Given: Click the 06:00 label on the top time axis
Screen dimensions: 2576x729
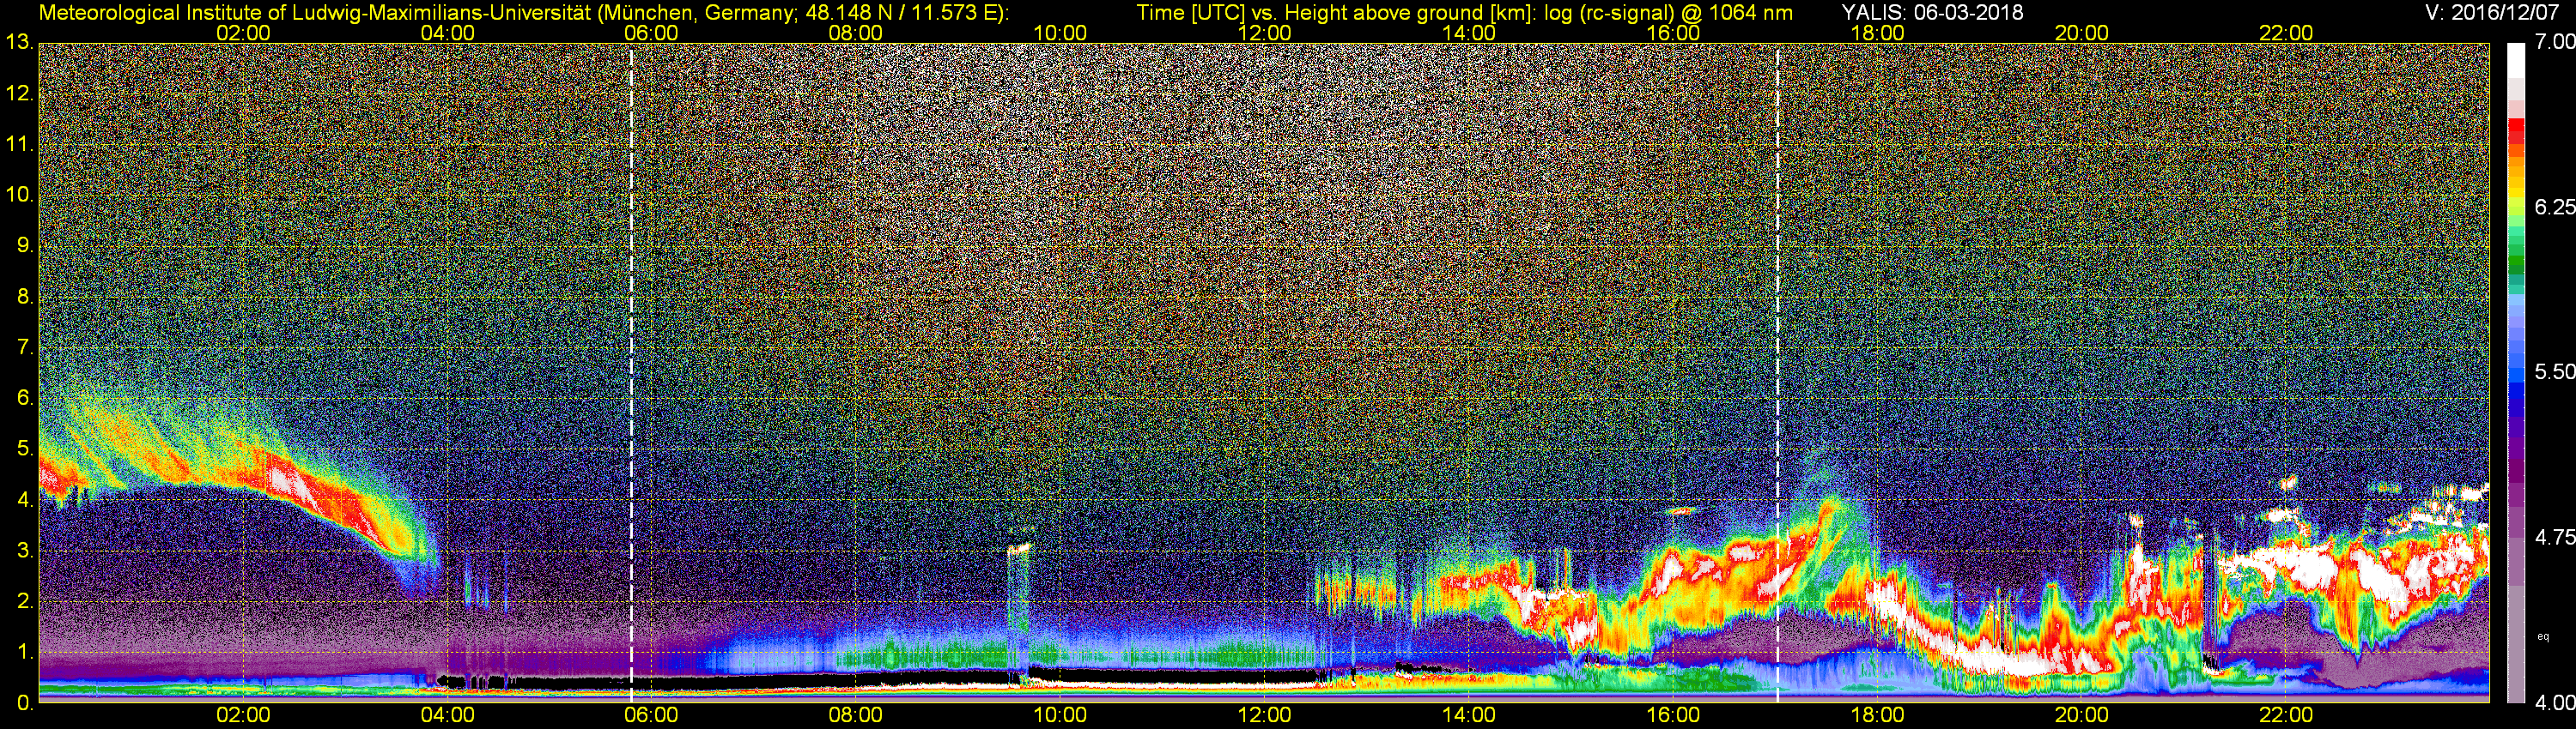Looking at the screenshot, I should click(651, 33).
